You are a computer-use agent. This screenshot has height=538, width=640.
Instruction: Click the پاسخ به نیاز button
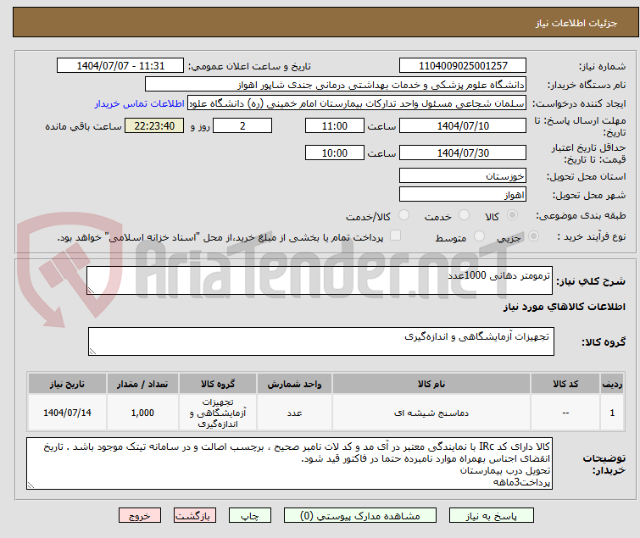click(x=492, y=516)
